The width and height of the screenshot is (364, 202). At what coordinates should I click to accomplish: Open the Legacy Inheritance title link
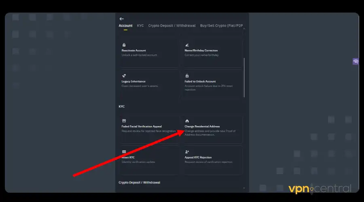133,81
